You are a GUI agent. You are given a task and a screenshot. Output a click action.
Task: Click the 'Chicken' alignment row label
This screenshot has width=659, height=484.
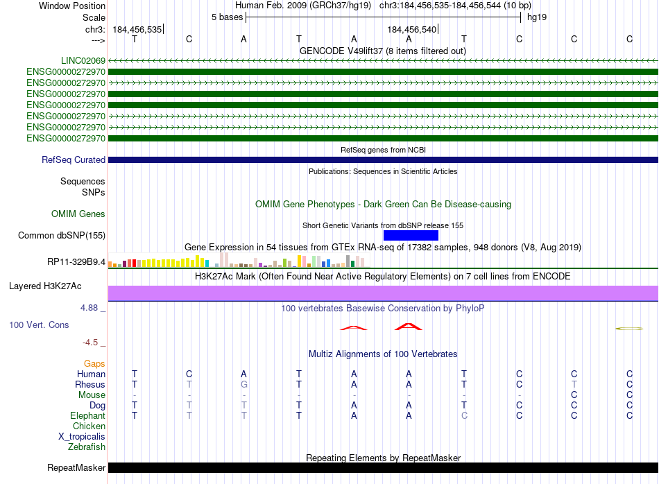point(89,426)
